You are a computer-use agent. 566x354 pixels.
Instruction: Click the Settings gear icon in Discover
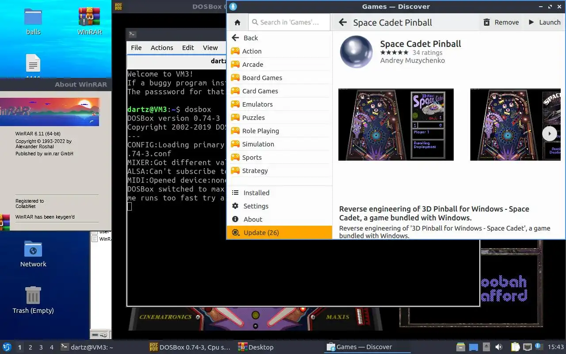coord(235,206)
